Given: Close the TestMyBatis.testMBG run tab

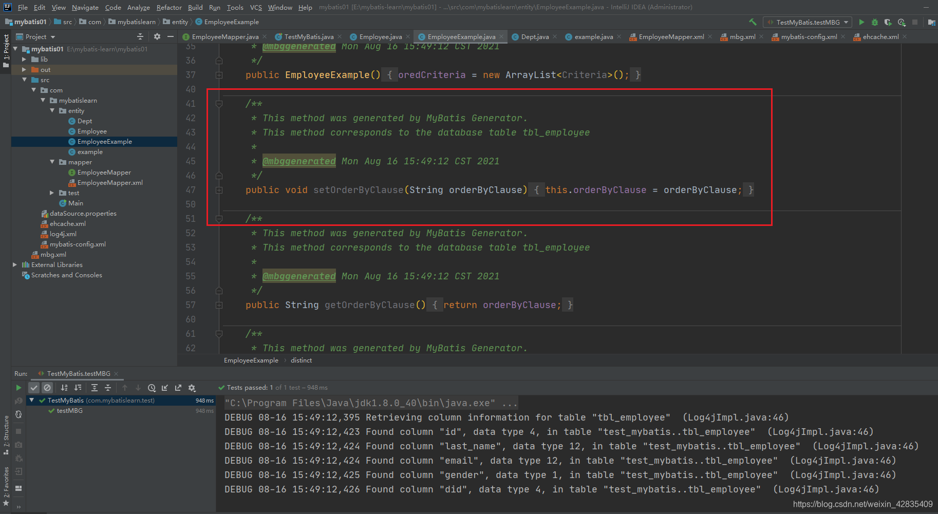Looking at the screenshot, I should point(116,374).
